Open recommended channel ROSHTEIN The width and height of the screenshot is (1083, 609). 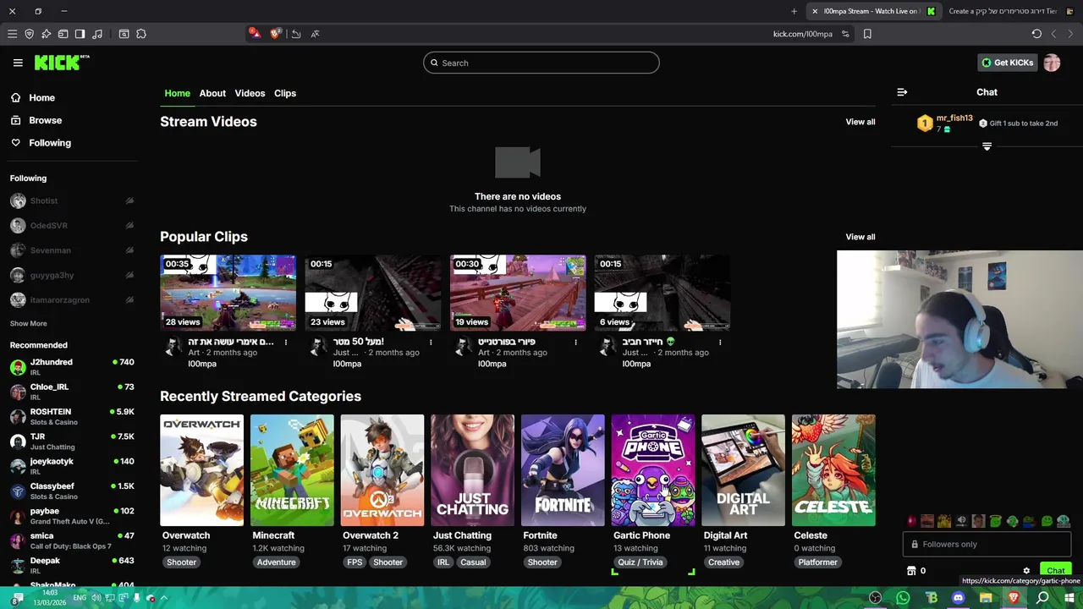(x=71, y=416)
